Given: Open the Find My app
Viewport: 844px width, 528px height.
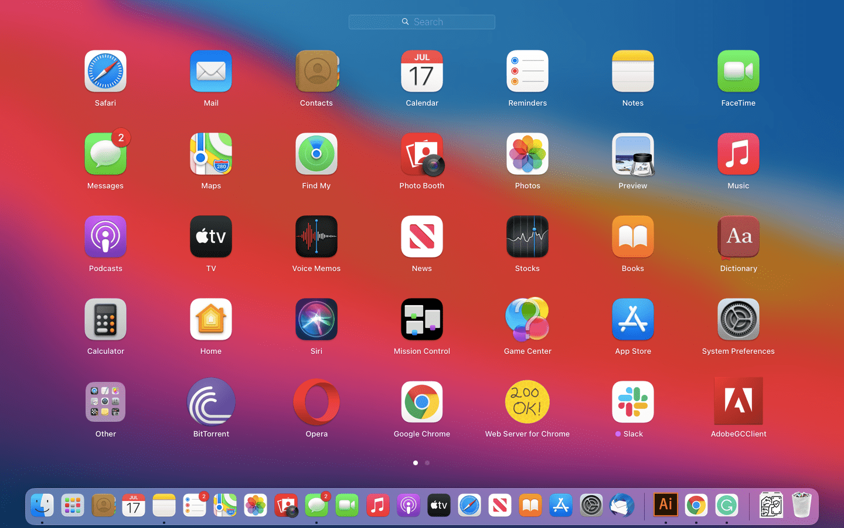Looking at the screenshot, I should [316, 154].
